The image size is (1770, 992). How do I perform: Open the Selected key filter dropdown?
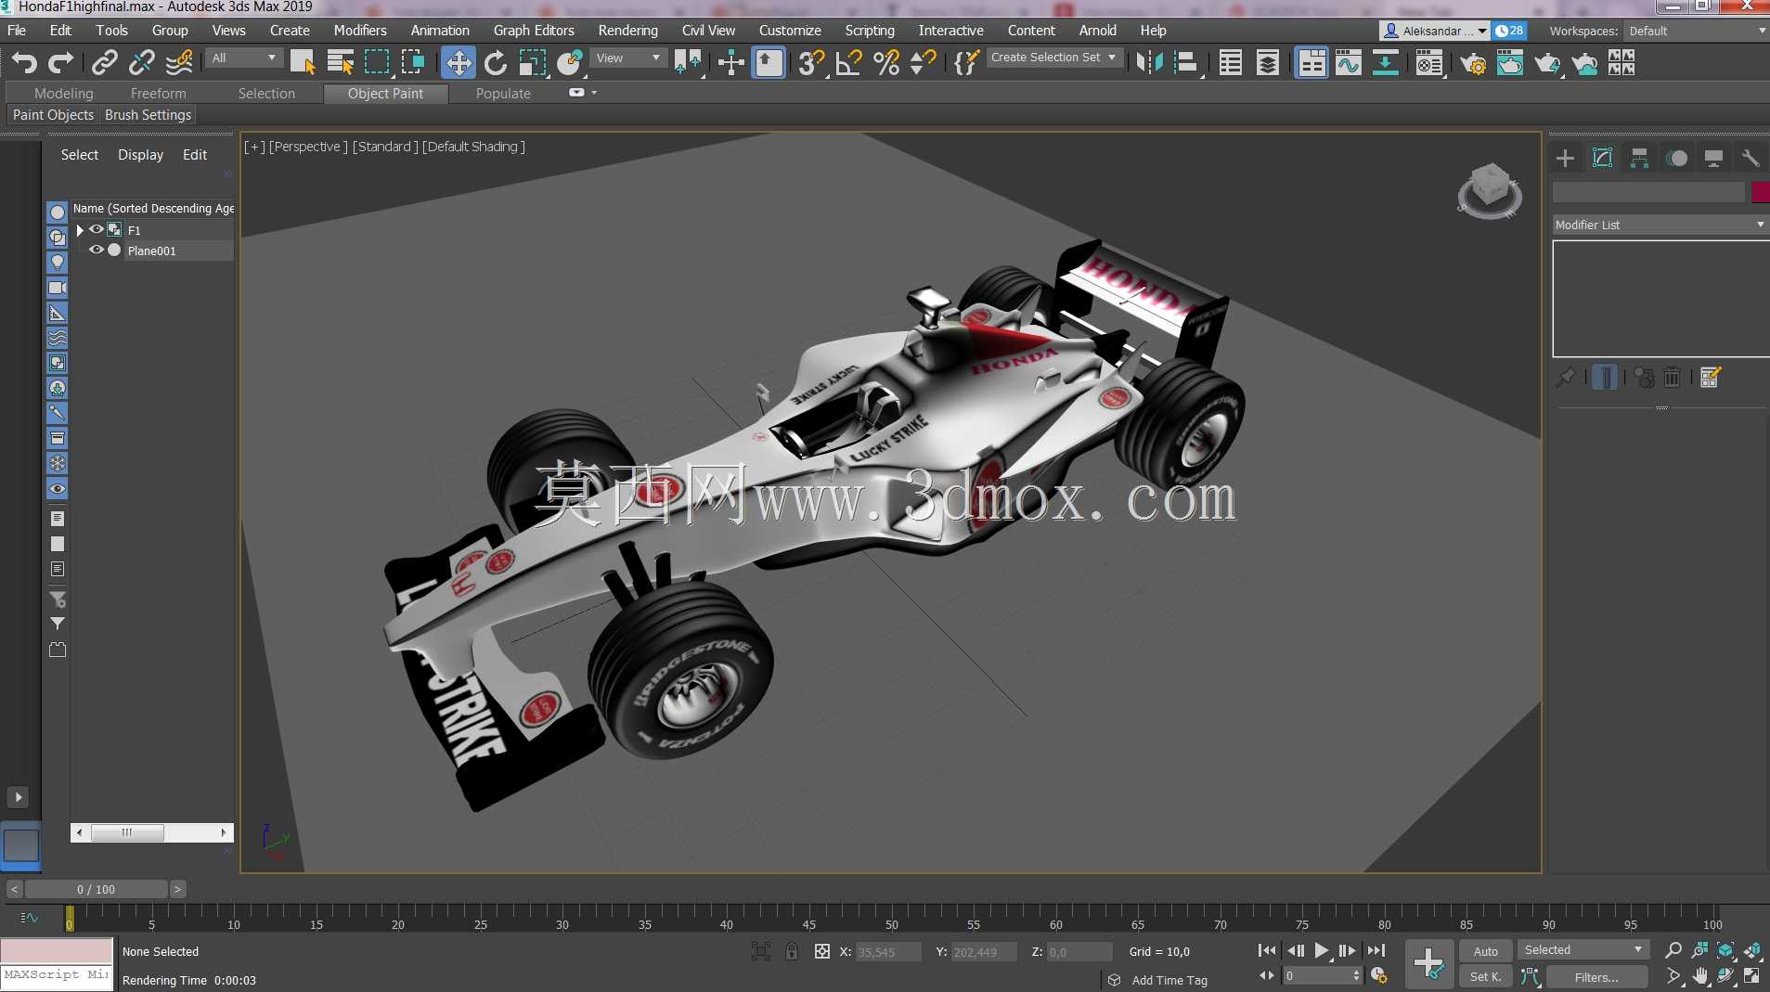[1583, 949]
